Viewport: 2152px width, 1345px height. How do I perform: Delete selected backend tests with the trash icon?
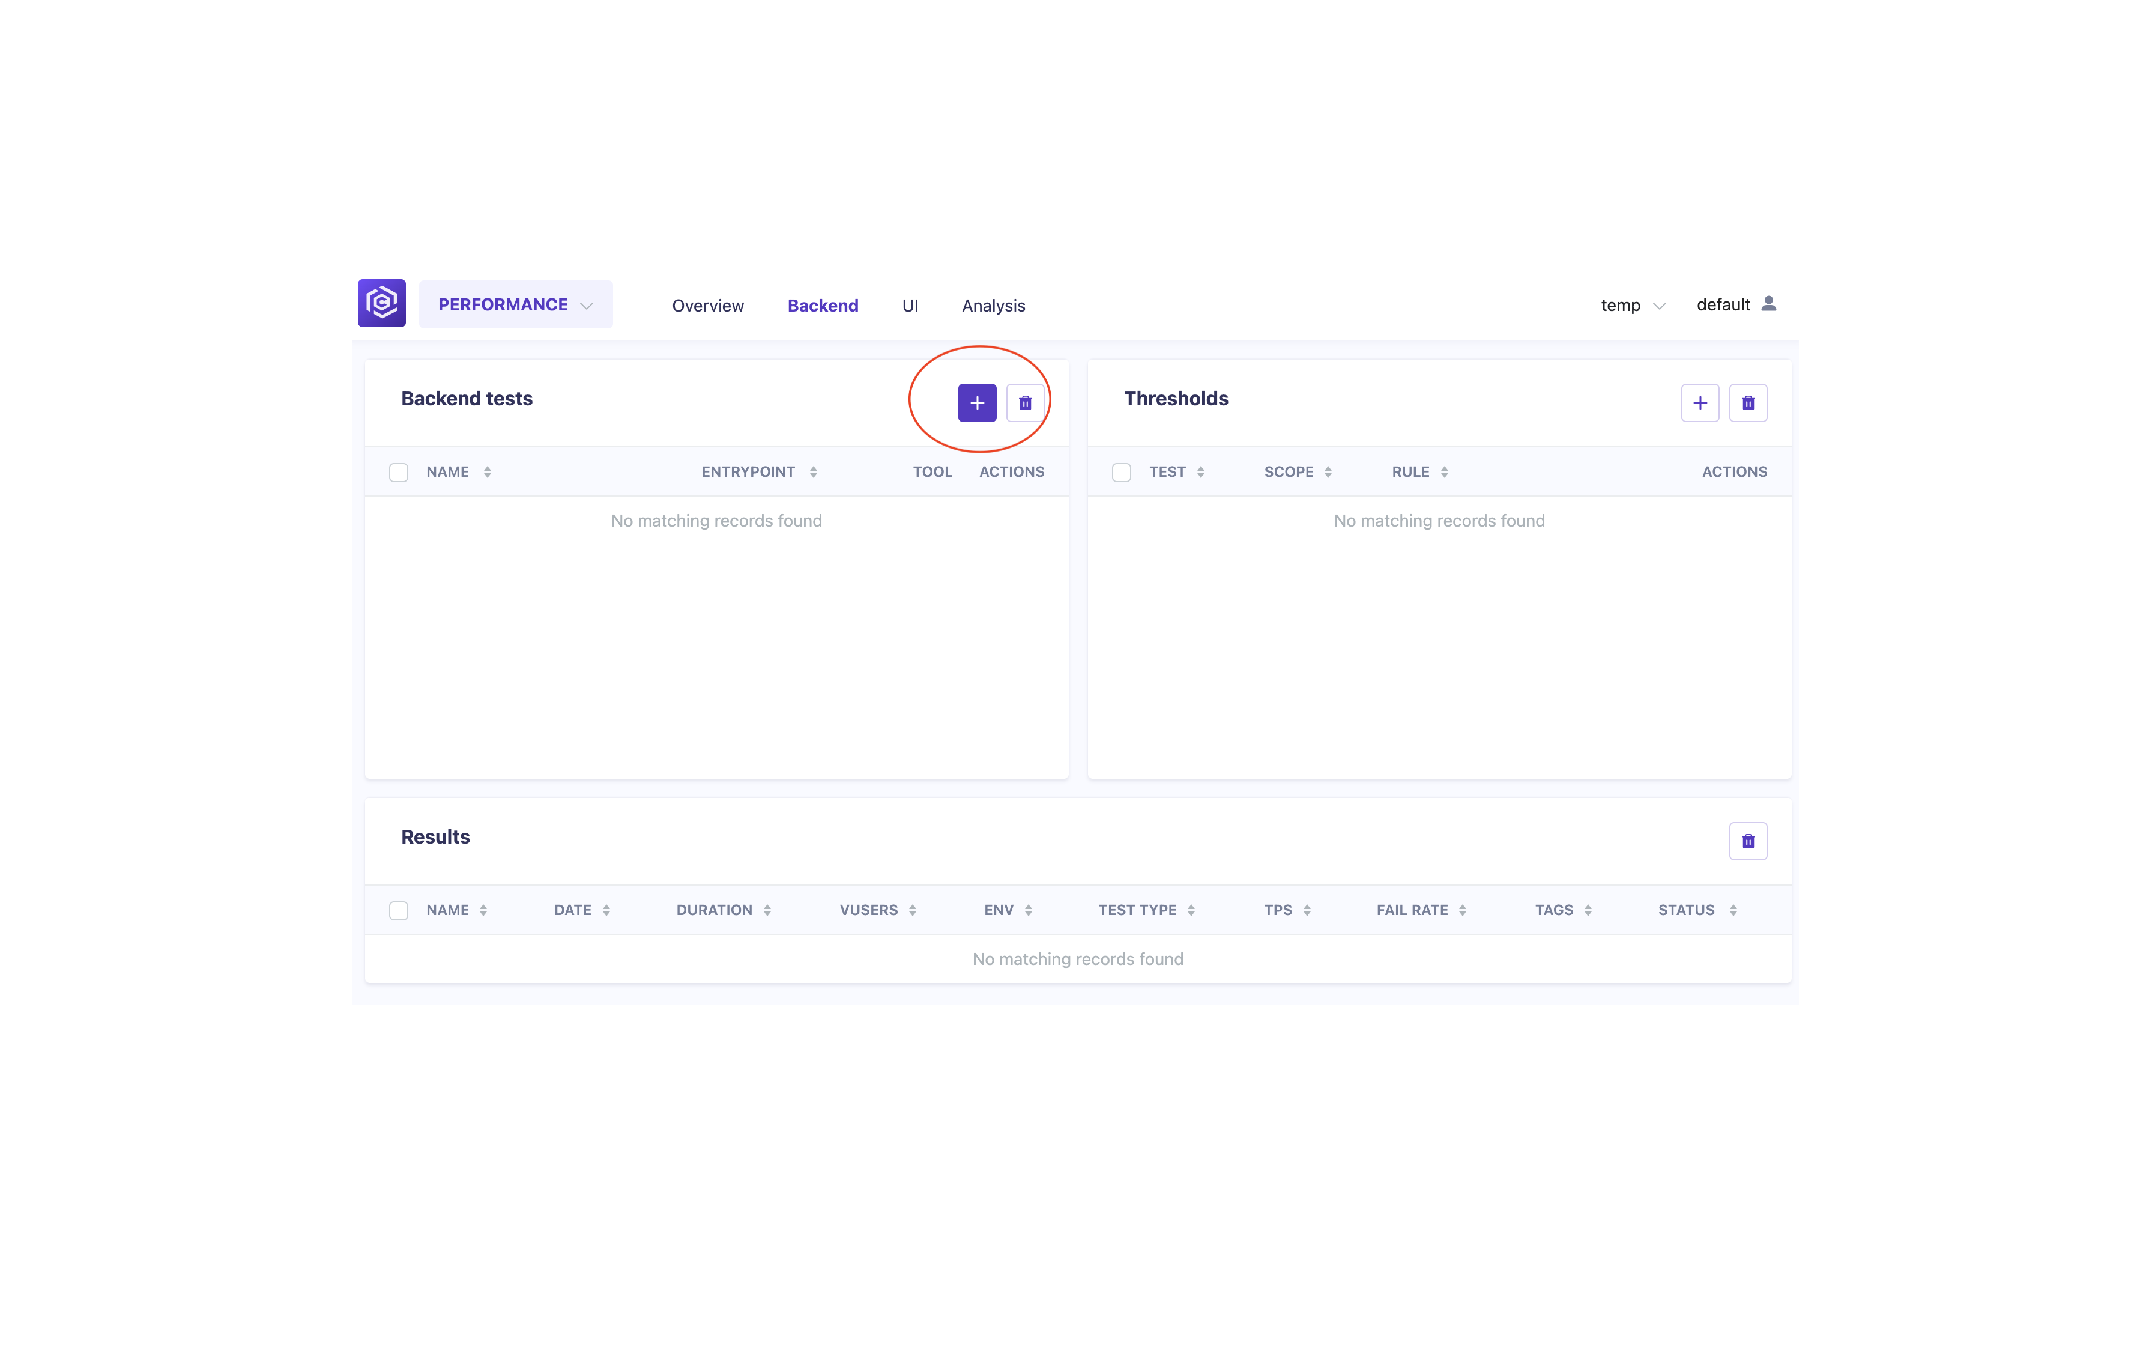[x=1024, y=403]
